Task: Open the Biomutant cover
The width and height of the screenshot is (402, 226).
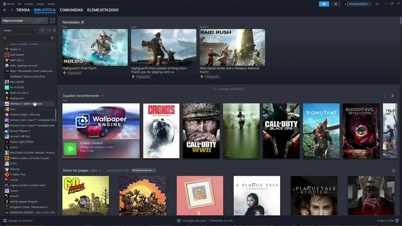Action: tap(321, 131)
